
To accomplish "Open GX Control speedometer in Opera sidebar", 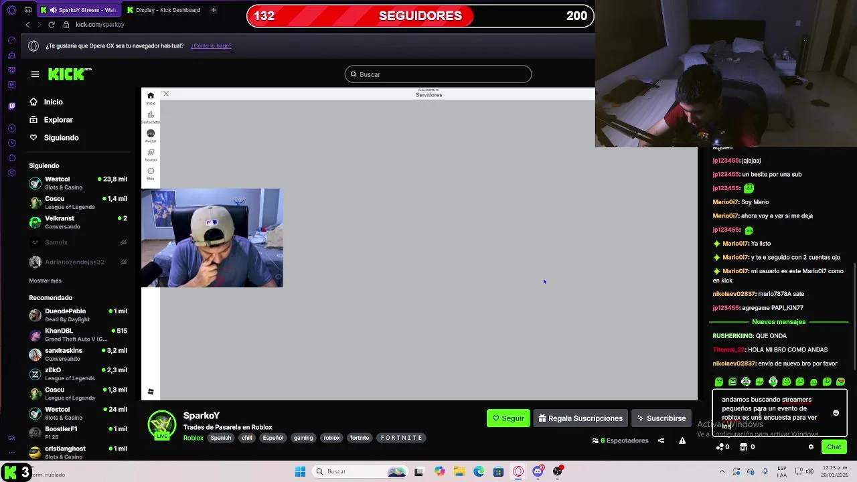I will point(11,40).
